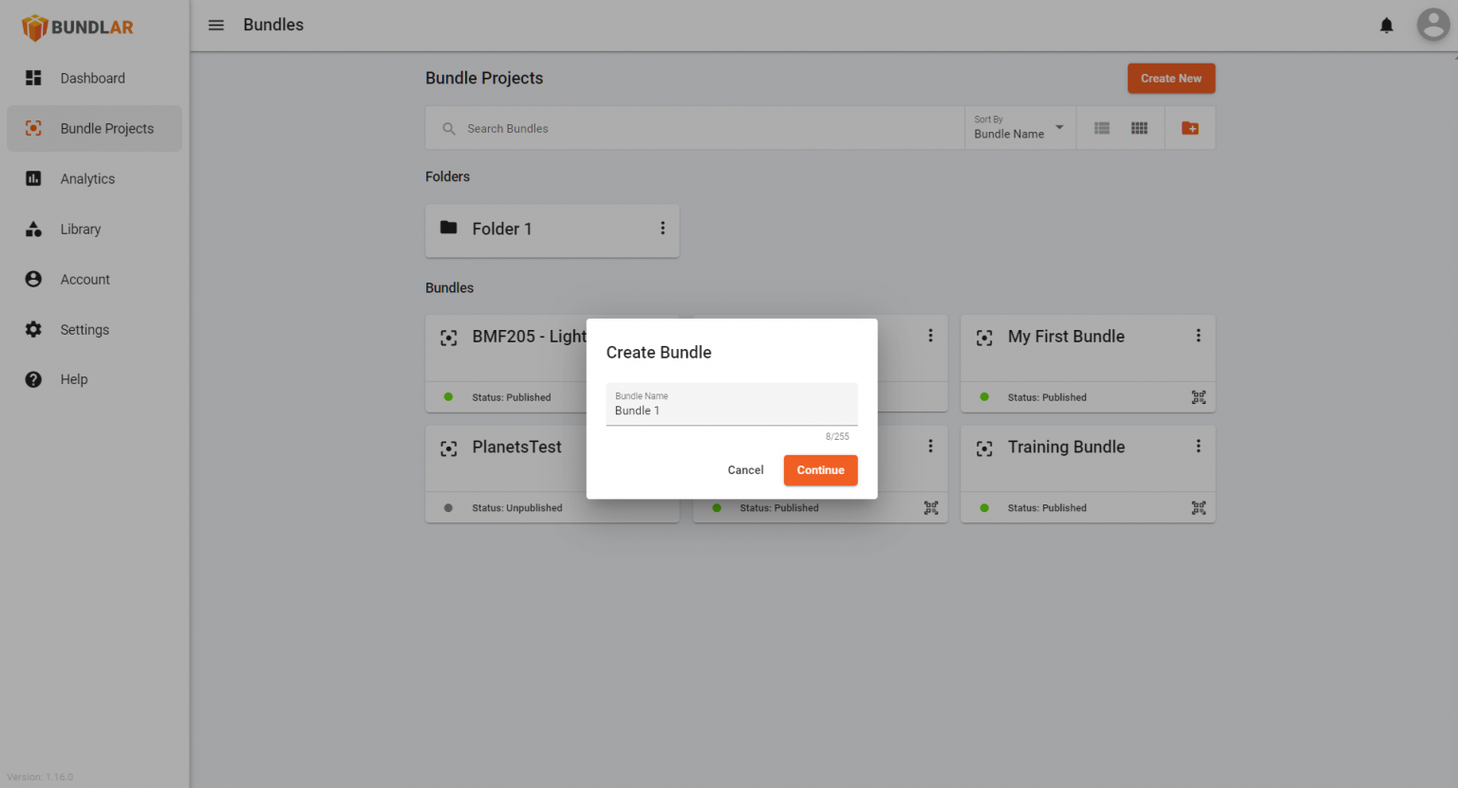Open Account page in sidebar
1458x788 pixels.
(x=94, y=280)
